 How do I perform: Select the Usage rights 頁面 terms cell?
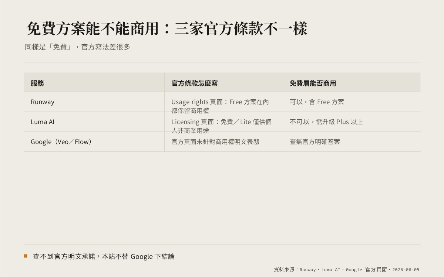click(223, 102)
